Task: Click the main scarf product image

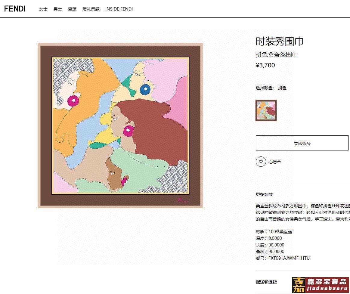Action: 120,125
